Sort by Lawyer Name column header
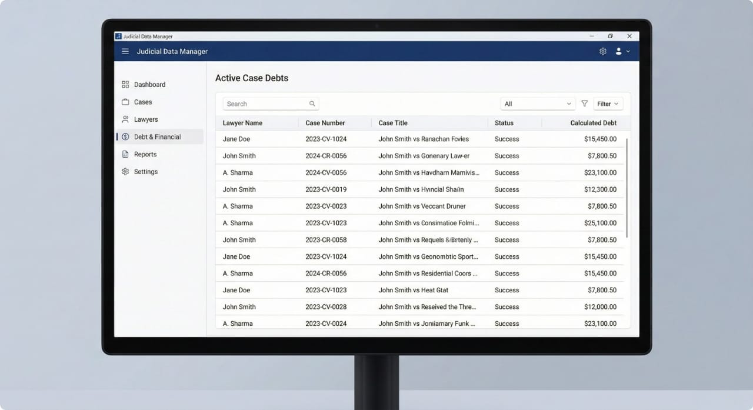The width and height of the screenshot is (753, 410). point(242,123)
